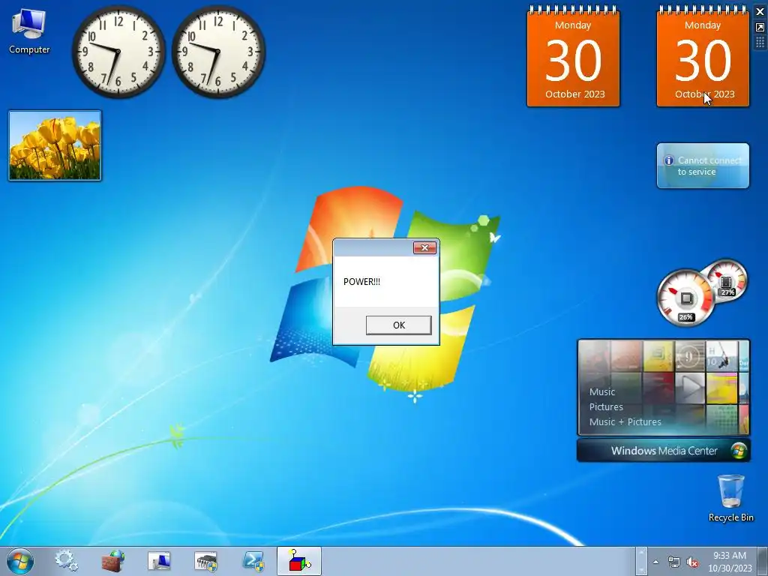Select Music + Pictures in Media Center gadget

coord(625,421)
